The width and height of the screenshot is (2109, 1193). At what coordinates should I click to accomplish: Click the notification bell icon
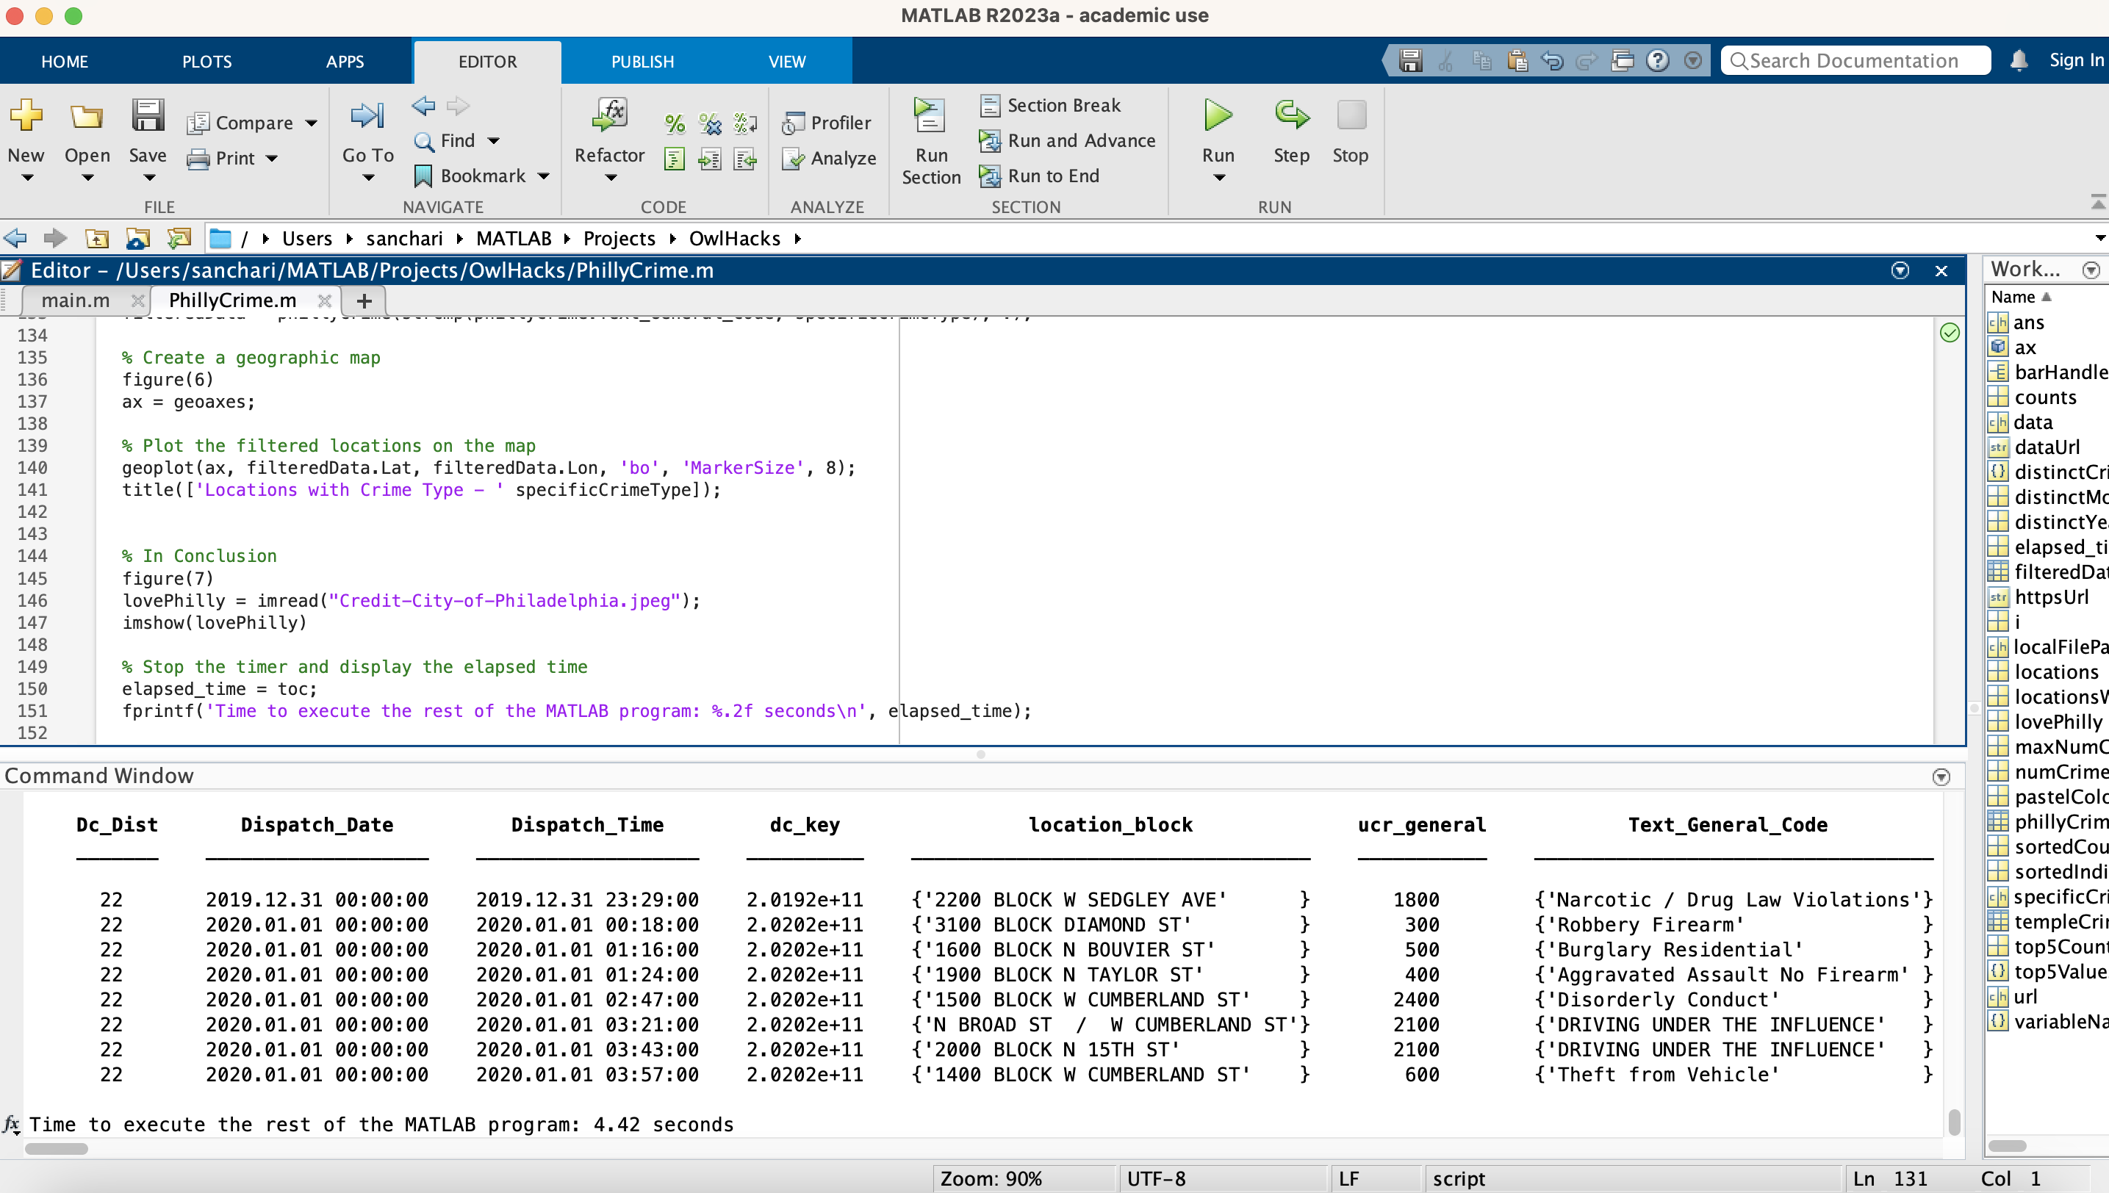[2019, 61]
